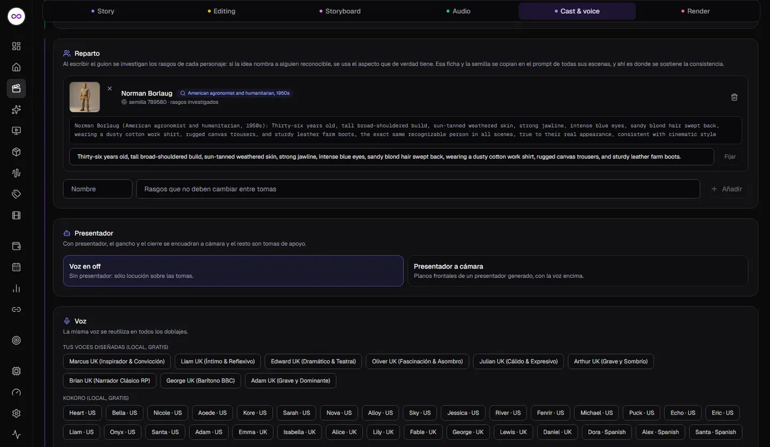Screen dimensions: 770x447
Task: Click the Añadir button
Action: (726, 189)
